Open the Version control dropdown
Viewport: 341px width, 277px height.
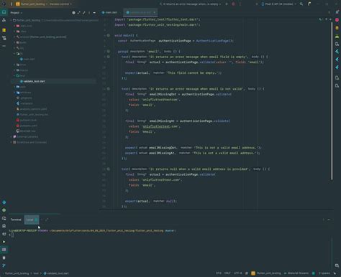point(60,4)
